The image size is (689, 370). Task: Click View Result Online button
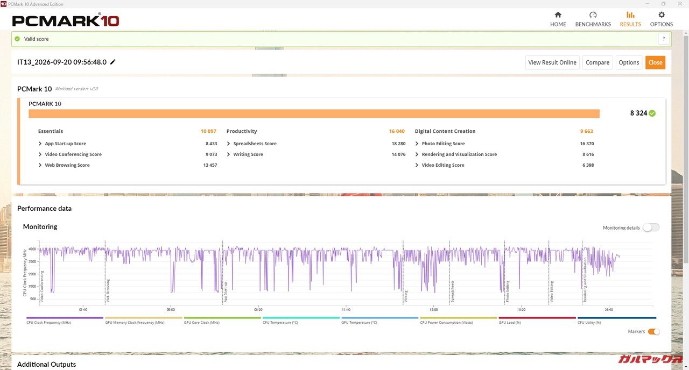tap(552, 62)
